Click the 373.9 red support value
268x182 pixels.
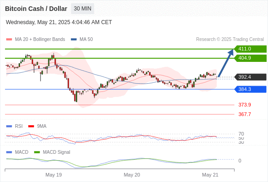(244, 105)
